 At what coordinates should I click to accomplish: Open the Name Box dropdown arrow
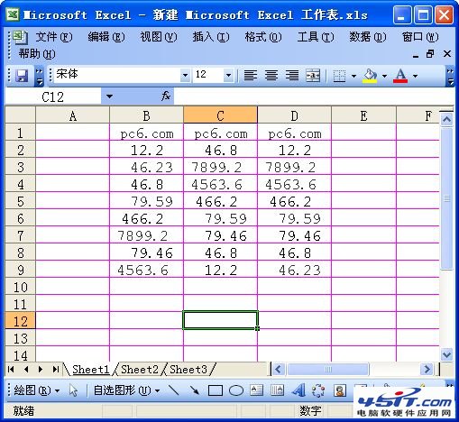tap(109, 96)
